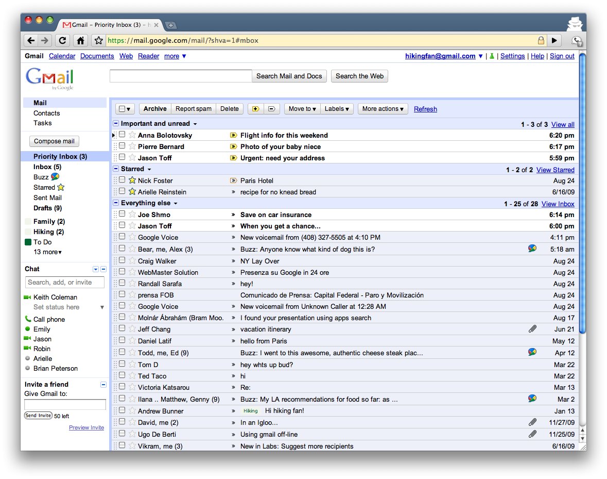The width and height of the screenshot is (607, 479).
Task: Open Contacts in the left sidebar
Action: click(46, 113)
